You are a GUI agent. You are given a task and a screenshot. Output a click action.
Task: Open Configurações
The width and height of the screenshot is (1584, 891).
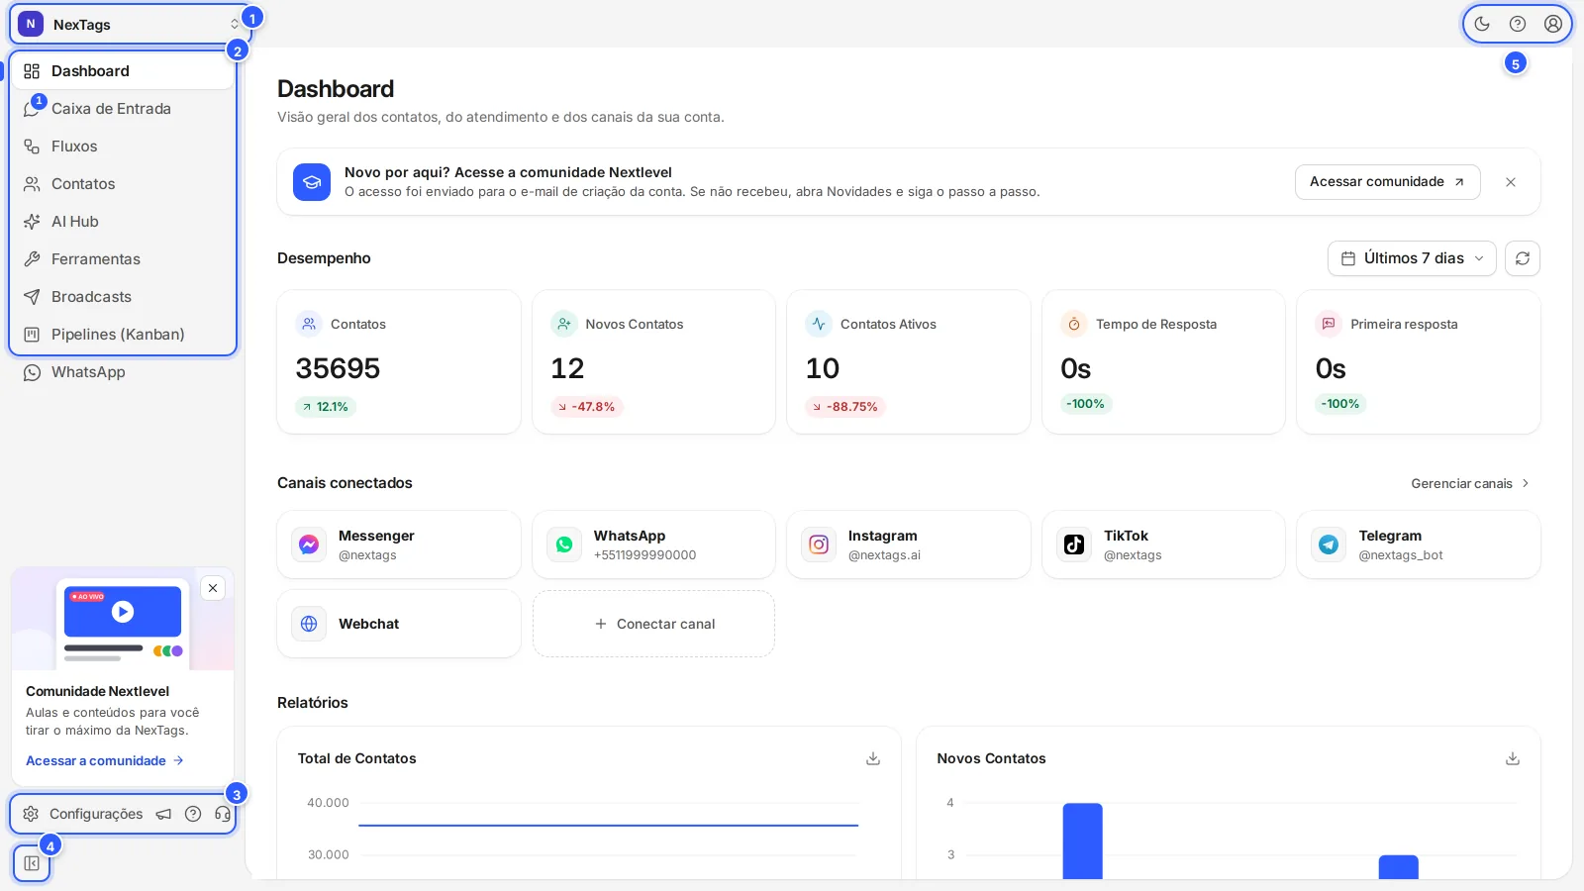pos(83,814)
